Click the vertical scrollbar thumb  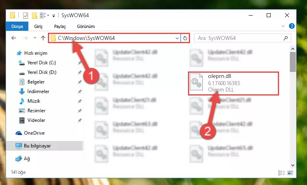click(x=293, y=62)
